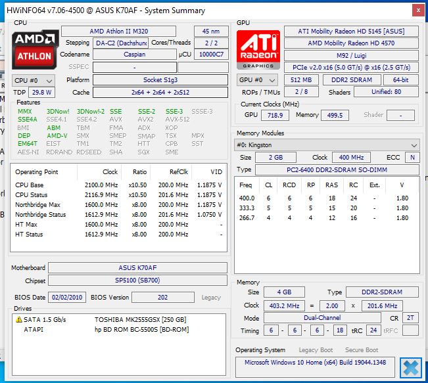Screen dimensions: 428x383
Task: Click the TDP value 29.8 W
Action: pos(42,92)
